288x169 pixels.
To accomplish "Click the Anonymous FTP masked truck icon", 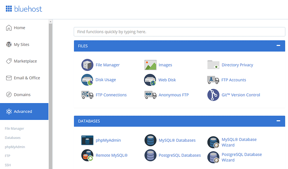I will (x=150, y=95).
